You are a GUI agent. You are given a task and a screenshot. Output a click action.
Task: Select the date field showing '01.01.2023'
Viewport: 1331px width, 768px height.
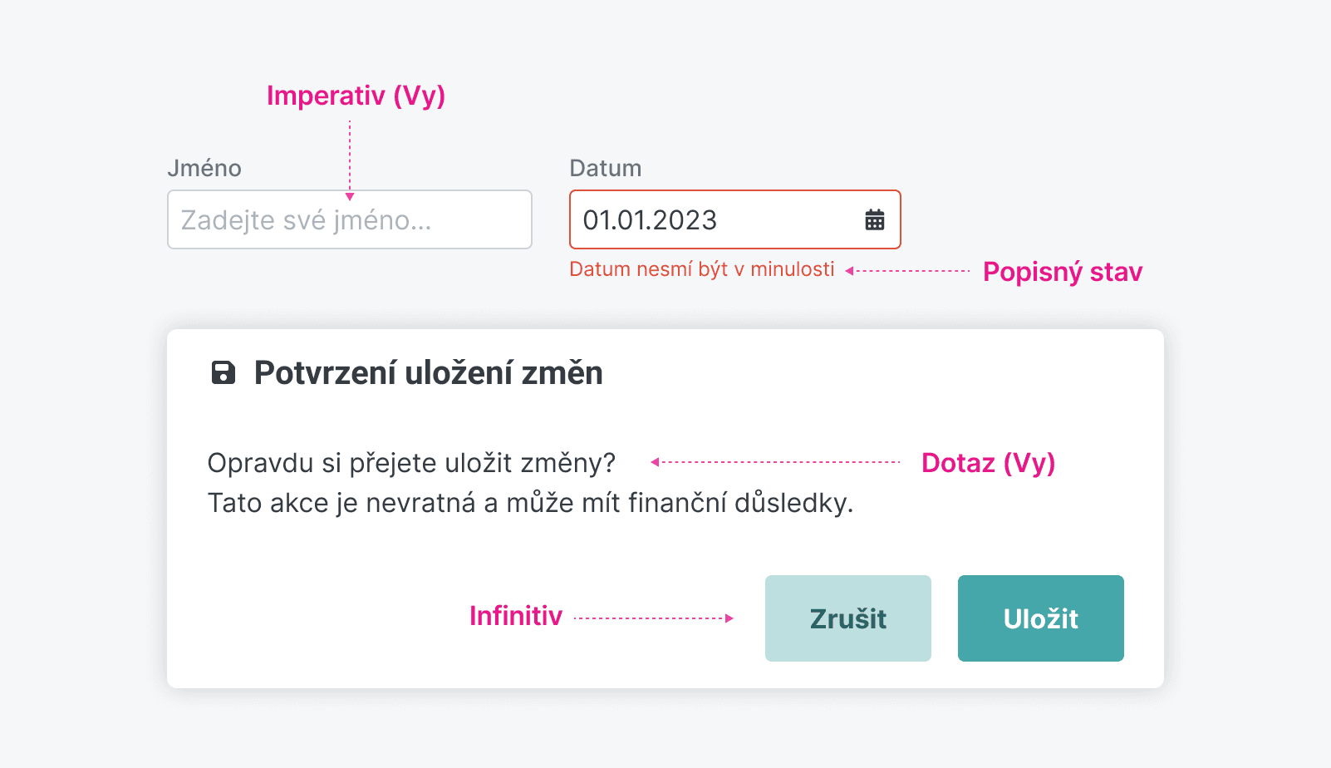[715, 219]
